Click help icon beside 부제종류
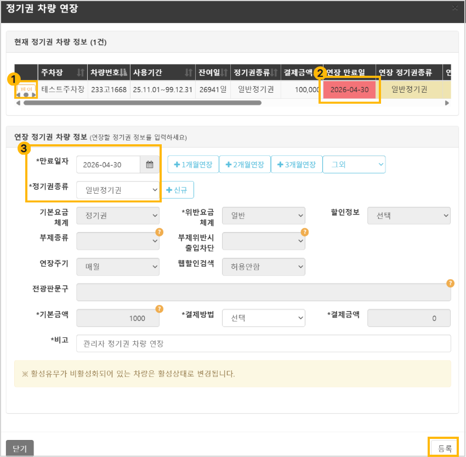This screenshot has height=457, width=466. [160, 232]
